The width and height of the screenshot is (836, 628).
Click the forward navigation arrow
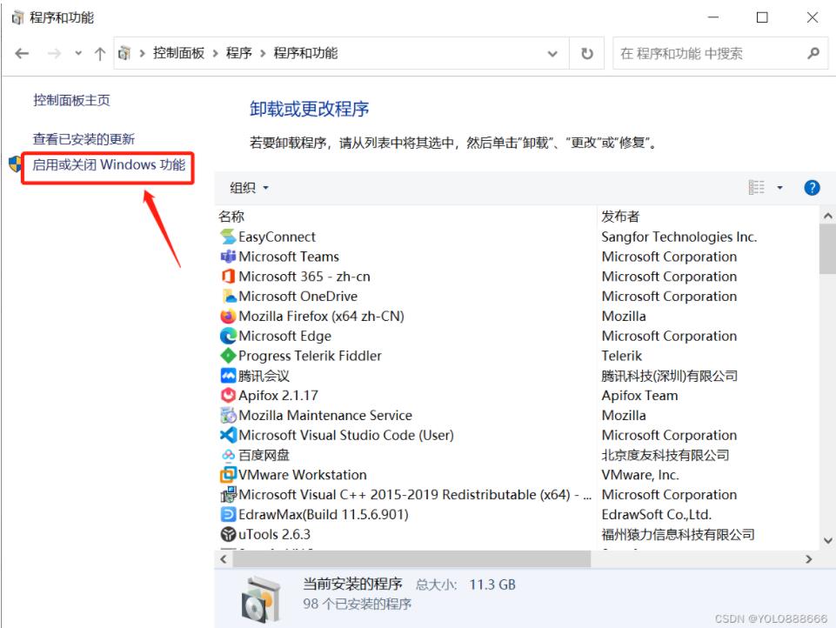pos(54,53)
